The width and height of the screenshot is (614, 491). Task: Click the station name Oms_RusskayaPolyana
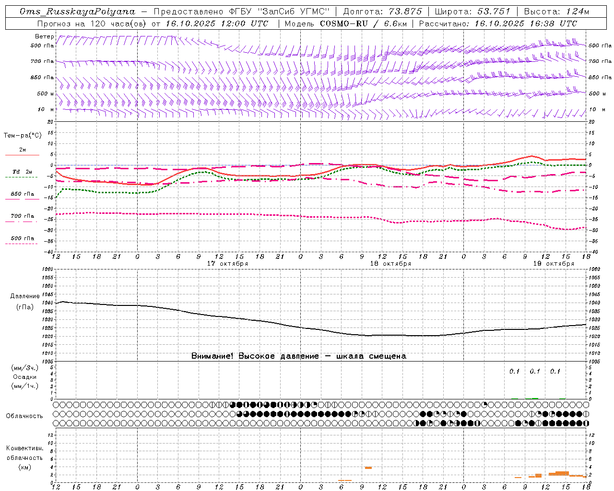(78, 12)
